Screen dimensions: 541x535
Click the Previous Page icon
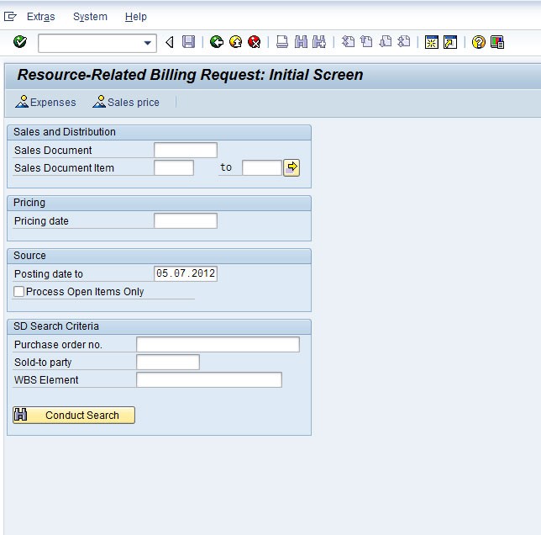[x=366, y=42]
